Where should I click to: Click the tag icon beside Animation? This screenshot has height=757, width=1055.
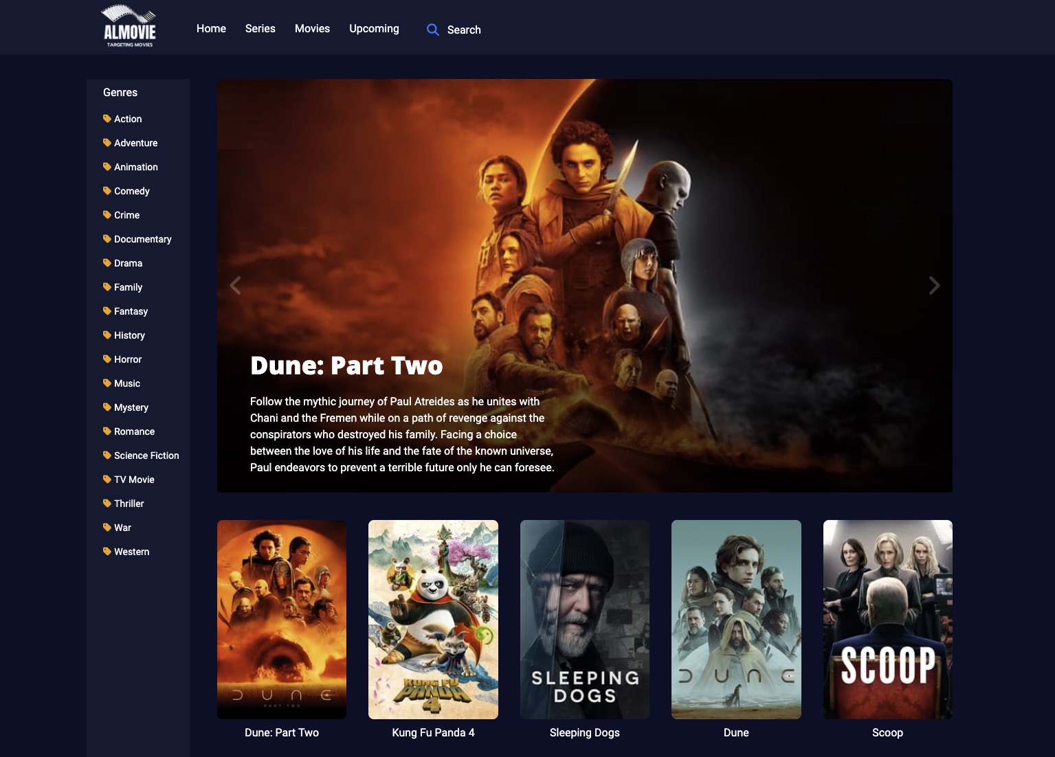click(107, 167)
